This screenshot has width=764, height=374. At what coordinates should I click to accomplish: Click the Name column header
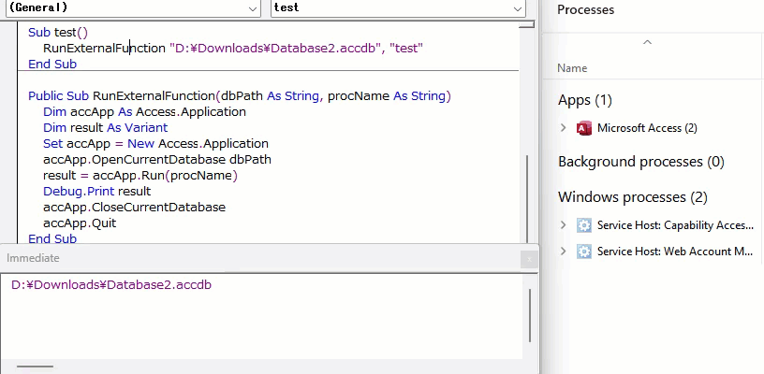tap(572, 68)
